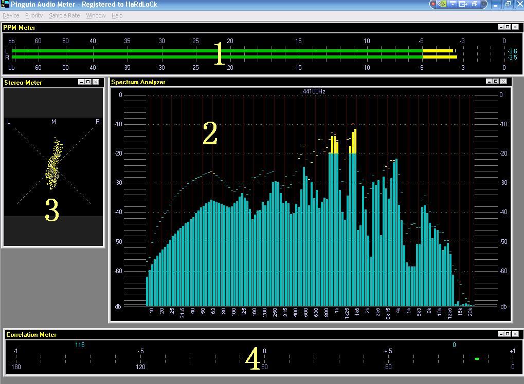Click the 180 degree label on Correlation-Meter

(x=16, y=367)
